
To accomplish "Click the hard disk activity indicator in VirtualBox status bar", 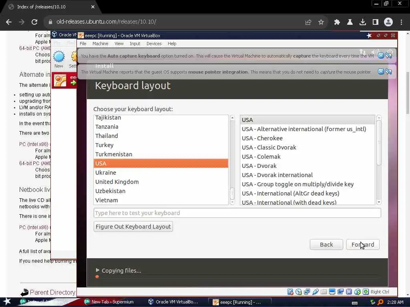I will pyautogui.click(x=290, y=291).
